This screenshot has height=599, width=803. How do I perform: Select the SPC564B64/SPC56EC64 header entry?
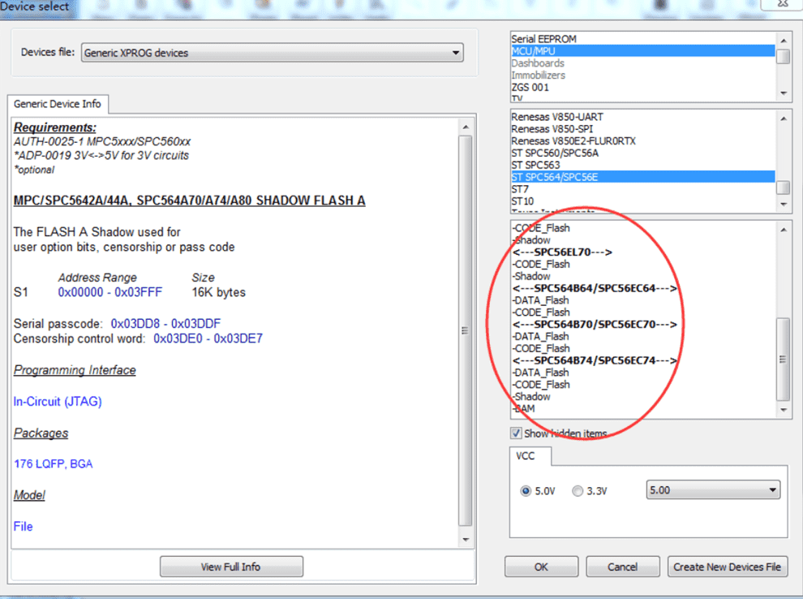(x=642, y=288)
